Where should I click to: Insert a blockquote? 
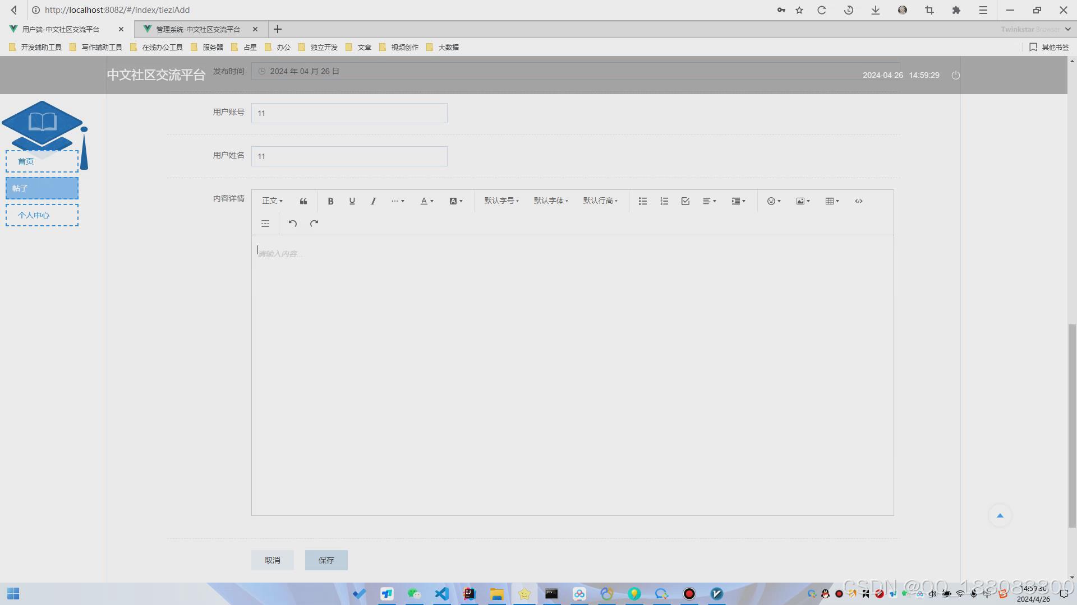point(303,201)
